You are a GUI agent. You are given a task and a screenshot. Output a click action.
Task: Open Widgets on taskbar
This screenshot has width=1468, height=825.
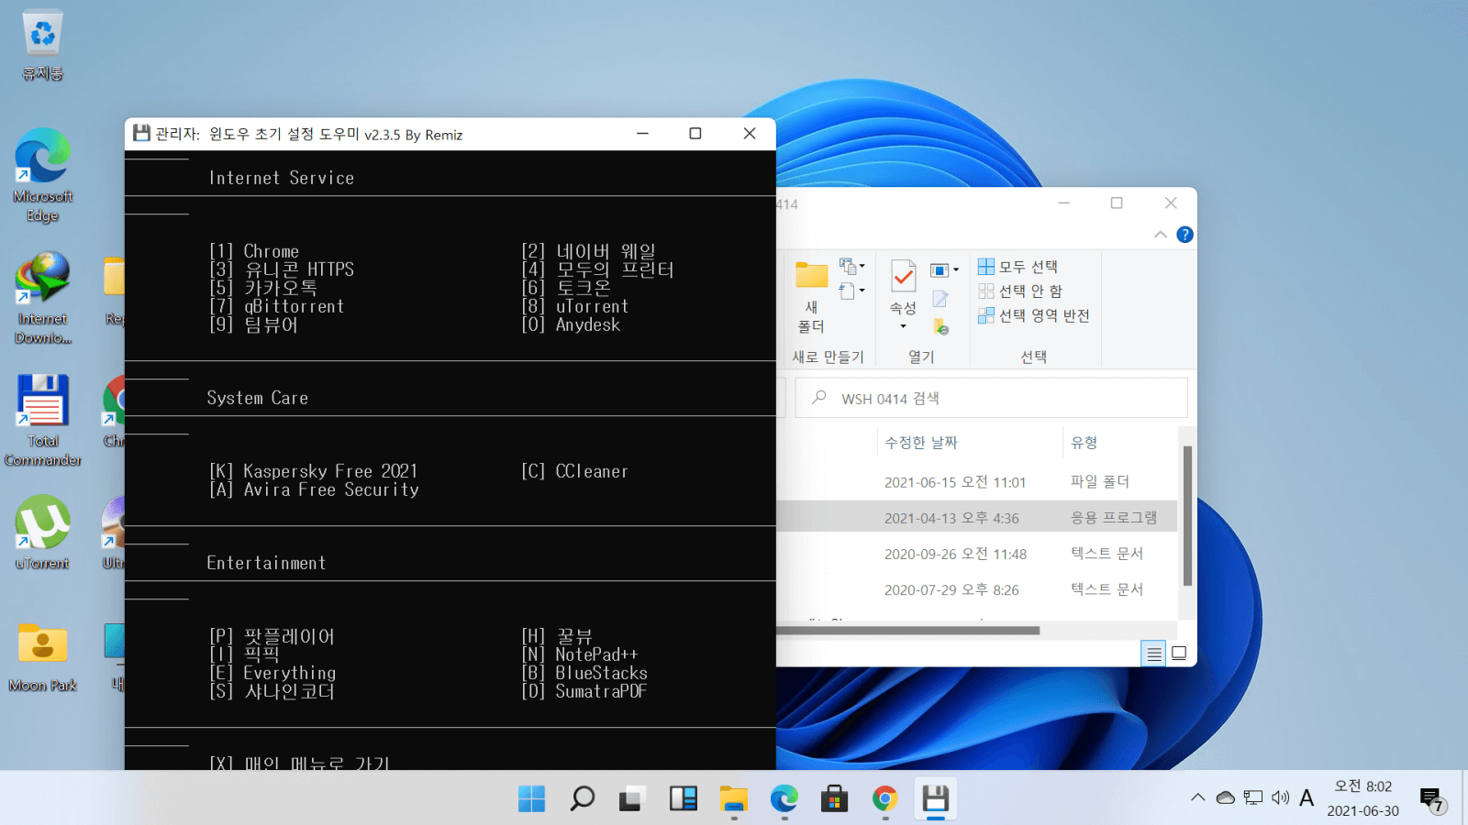[683, 798]
